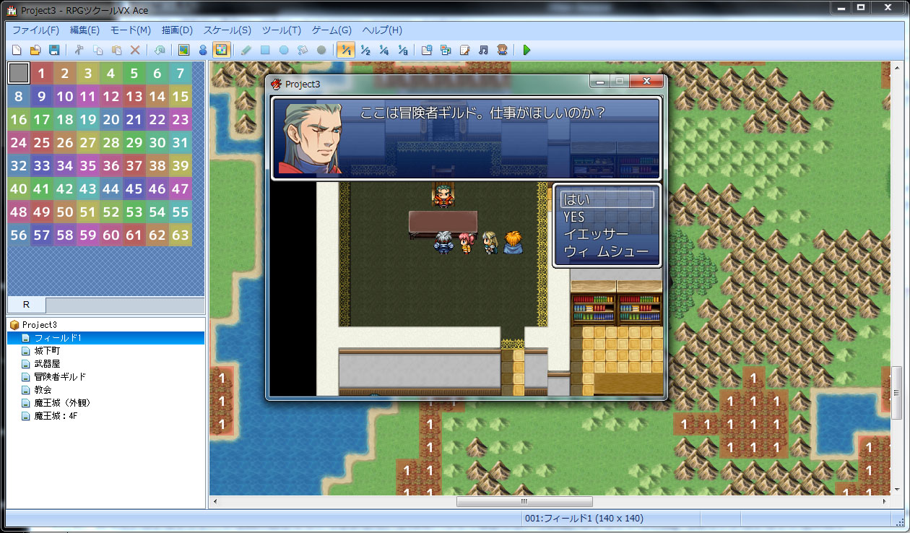Choose the はい option in game dialog
Viewport: 910px width, 533px height.
click(x=607, y=199)
